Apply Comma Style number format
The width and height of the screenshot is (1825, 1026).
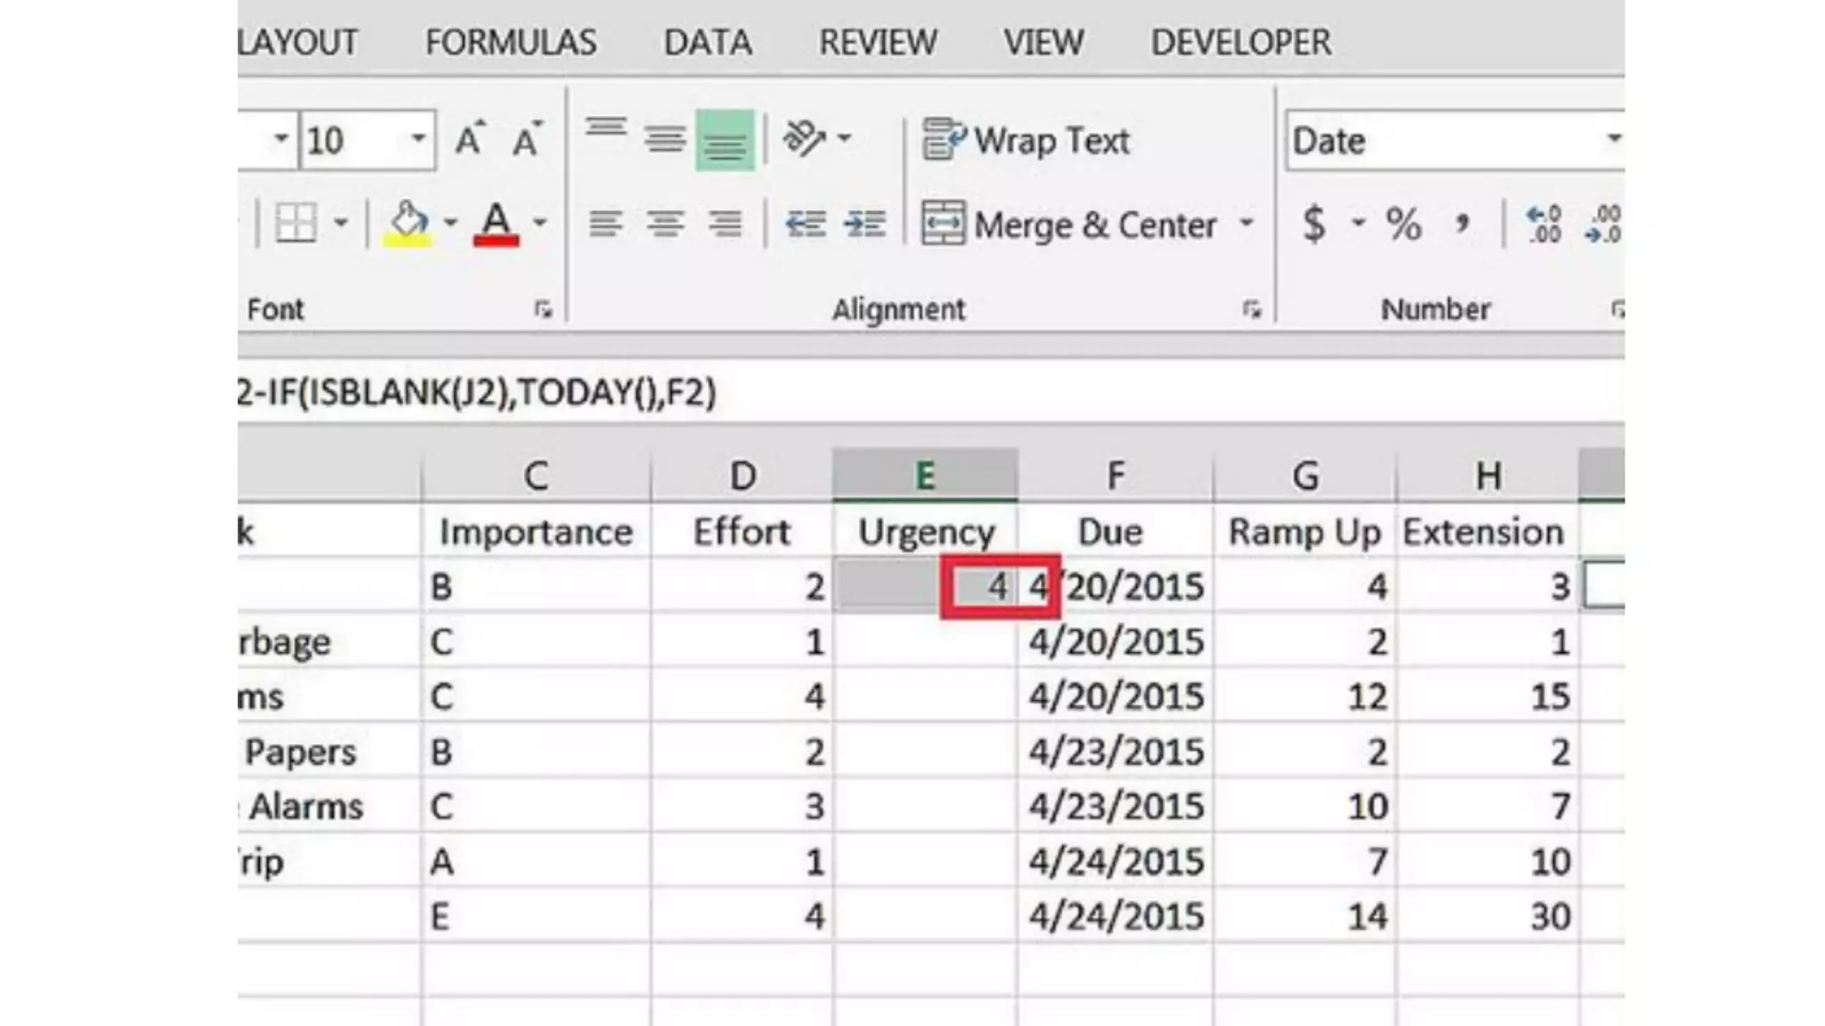pos(1461,224)
